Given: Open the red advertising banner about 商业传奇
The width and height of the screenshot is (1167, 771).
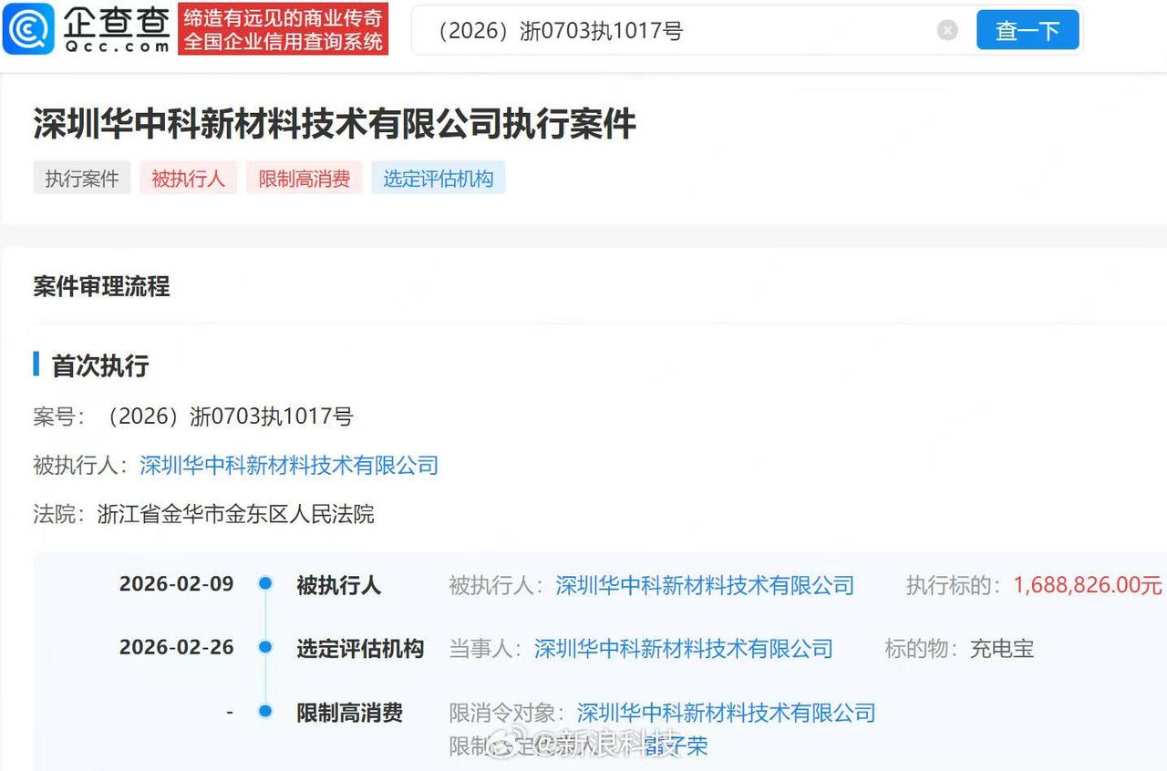Looking at the screenshot, I should coord(283,28).
